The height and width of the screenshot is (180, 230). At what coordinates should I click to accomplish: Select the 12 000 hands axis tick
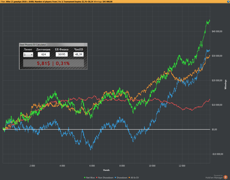click(x=182, y=166)
